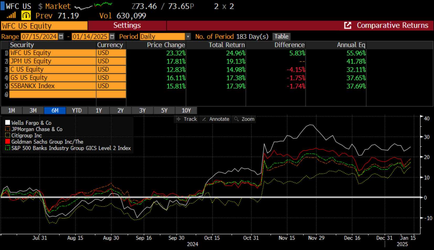Click the signal bars icon near Prev
This screenshot has height=250, width=434.
pos(11,15)
